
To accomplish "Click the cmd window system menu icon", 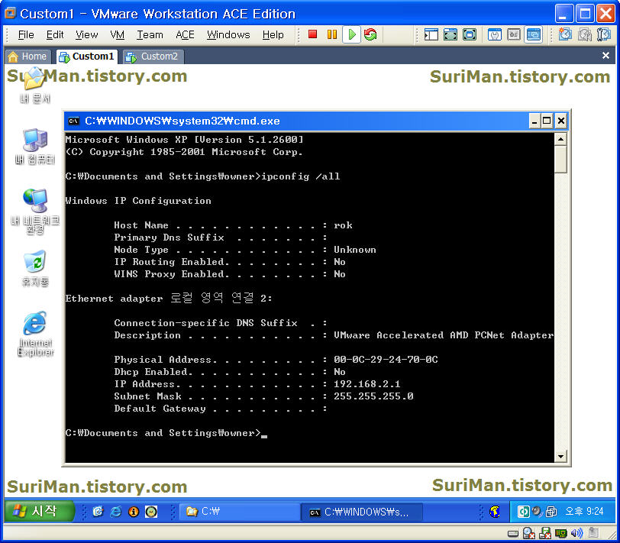I will tap(74, 121).
